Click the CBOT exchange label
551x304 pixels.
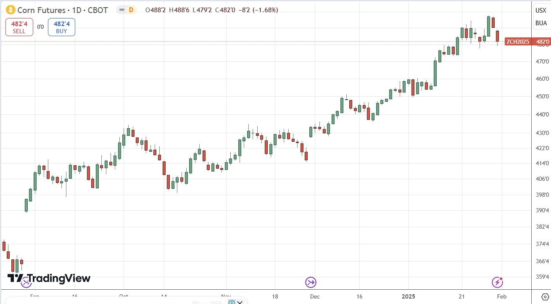coord(98,10)
